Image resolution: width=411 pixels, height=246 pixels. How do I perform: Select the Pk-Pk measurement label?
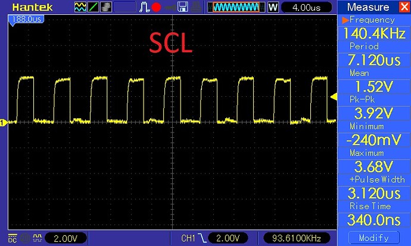coord(362,99)
